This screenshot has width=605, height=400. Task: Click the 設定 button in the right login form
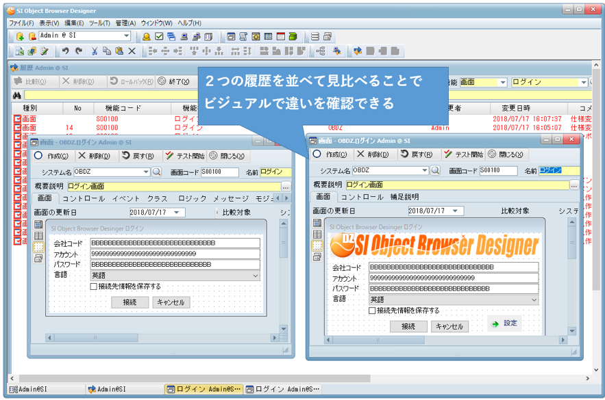tap(505, 323)
